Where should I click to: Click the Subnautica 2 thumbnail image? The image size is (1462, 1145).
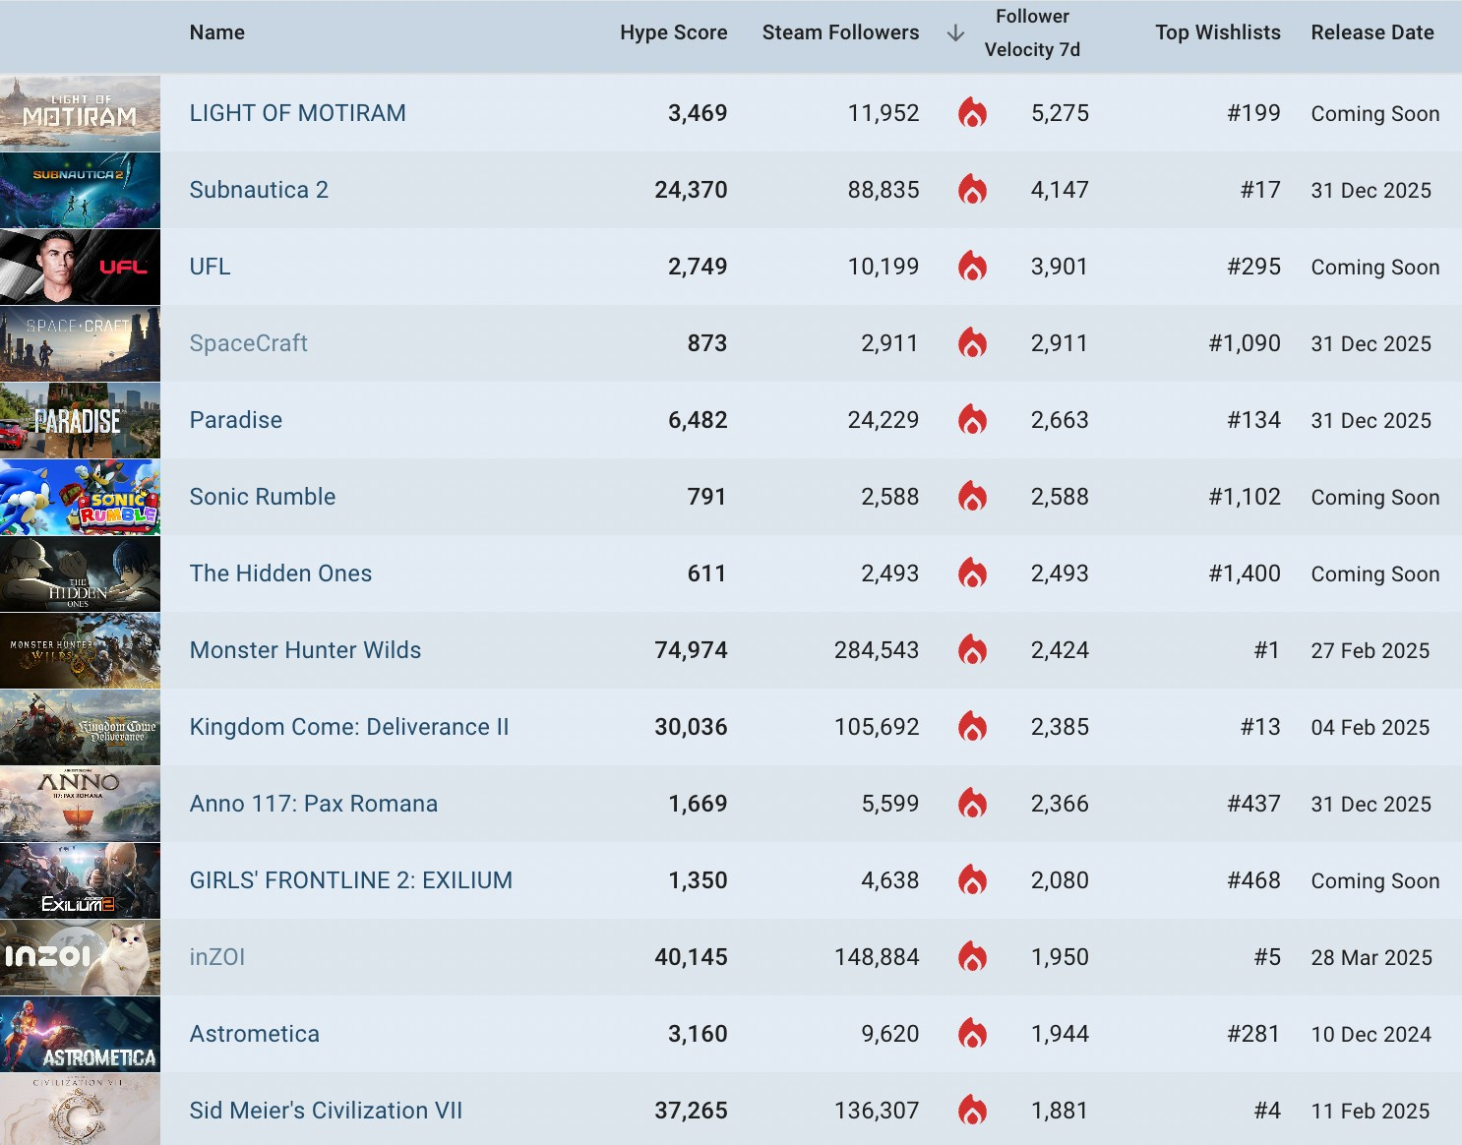[x=80, y=190]
